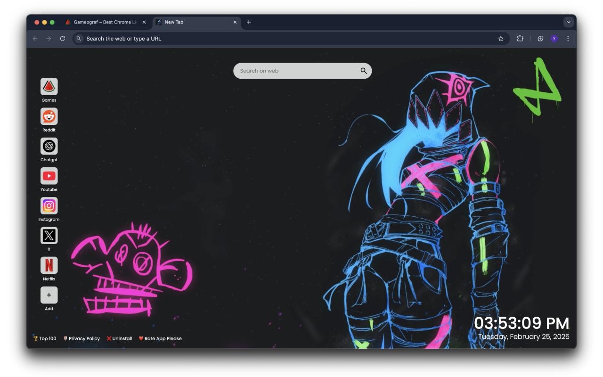
Task: Bookmark this page with the star icon
Action: click(x=501, y=39)
